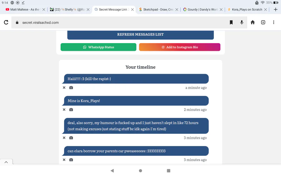
Task: Go to browser home page
Action: pyautogui.click(x=253, y=23)
